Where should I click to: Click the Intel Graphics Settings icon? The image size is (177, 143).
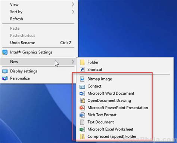[5, 52]
